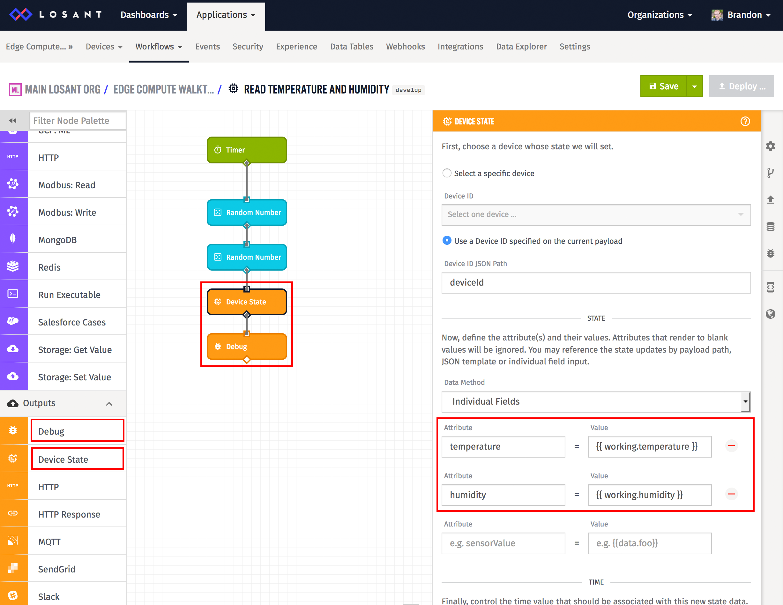Viewport: 783px width, 605px height.
Task: Open the Organizations menu
Action: (660, 15)
